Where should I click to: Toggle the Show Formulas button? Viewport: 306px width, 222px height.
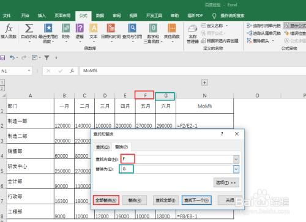click(x=295, y=26)
